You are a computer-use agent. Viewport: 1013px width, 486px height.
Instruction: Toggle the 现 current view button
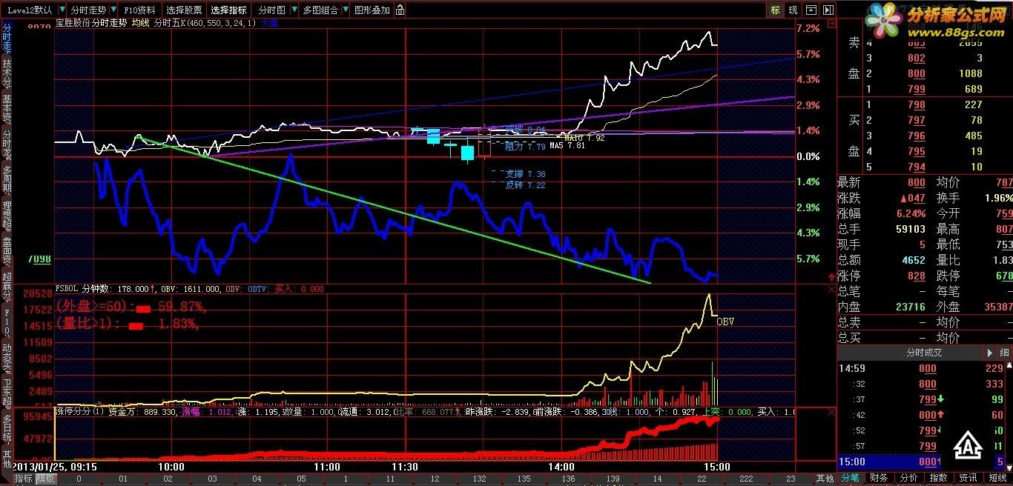click(x=793, y=10)
